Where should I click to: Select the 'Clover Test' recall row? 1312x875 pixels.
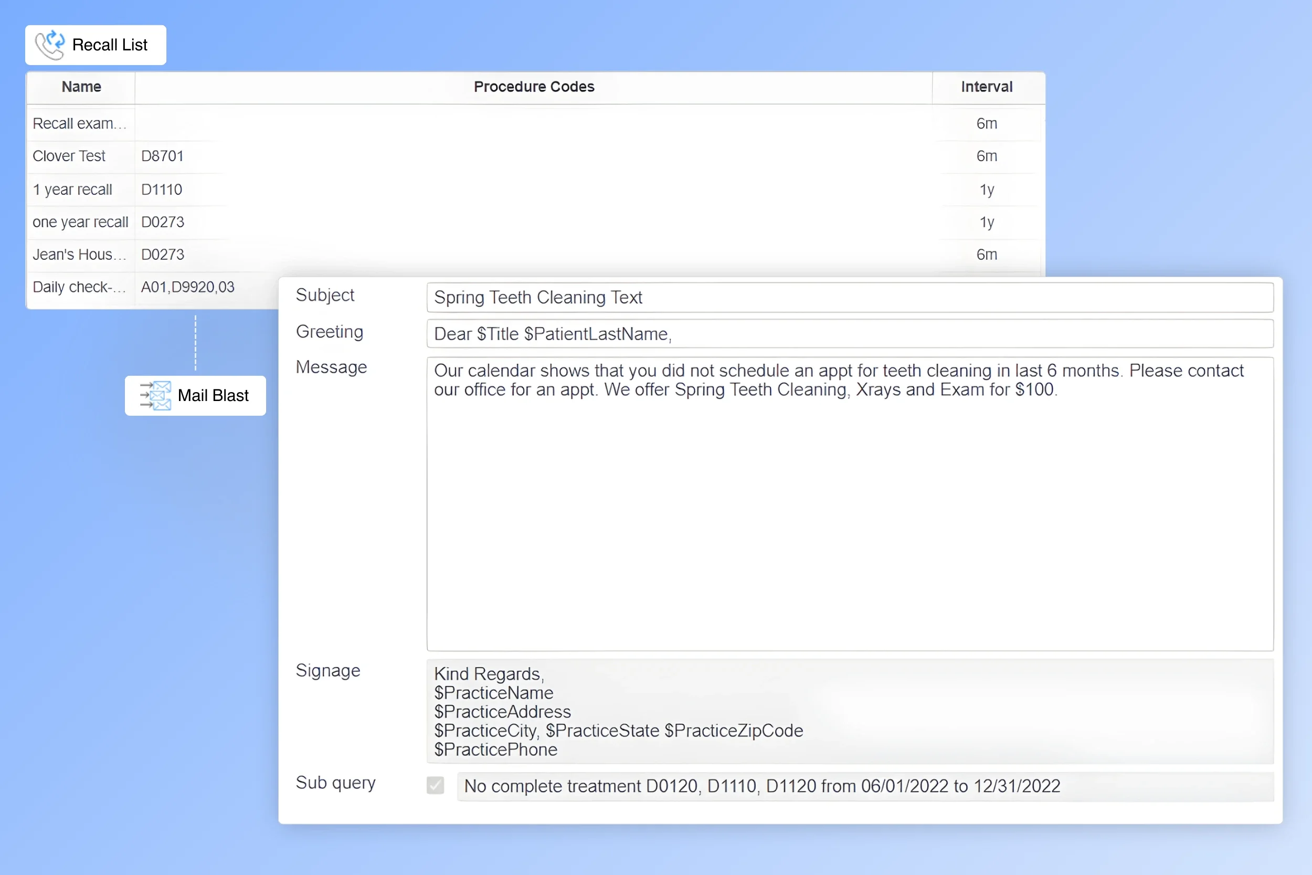point(69,156)
